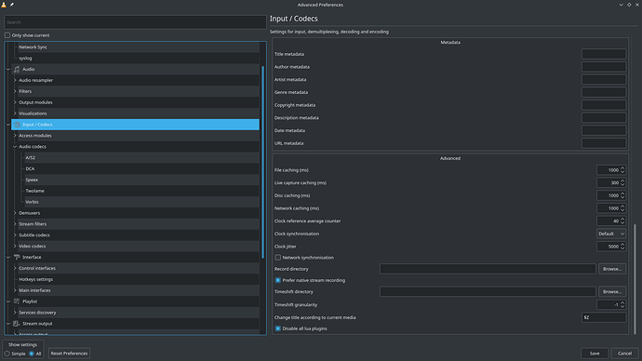Click the Timeshift directory path field

(x=488, y=292)
